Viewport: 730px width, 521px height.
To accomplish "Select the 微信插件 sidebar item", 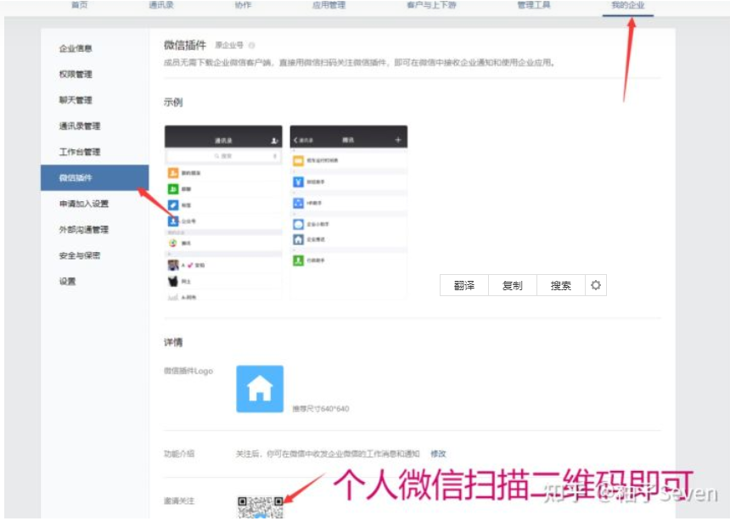I will (94, 177).
